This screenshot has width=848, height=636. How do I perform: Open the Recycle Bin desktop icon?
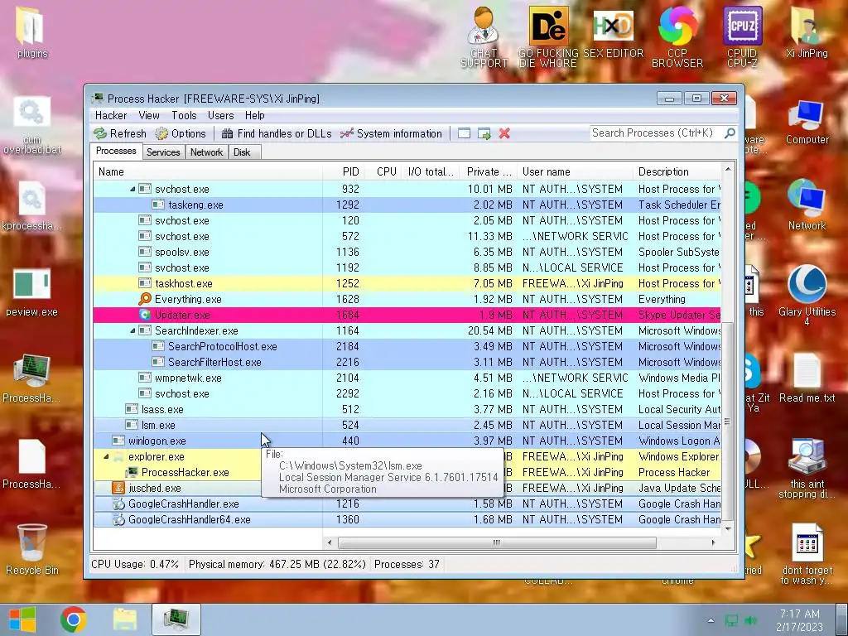(x=32, y=549)
